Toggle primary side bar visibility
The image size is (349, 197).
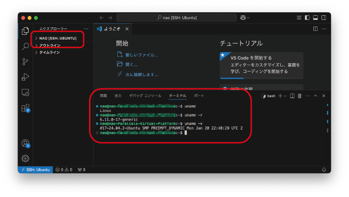(x=307, y=18)
